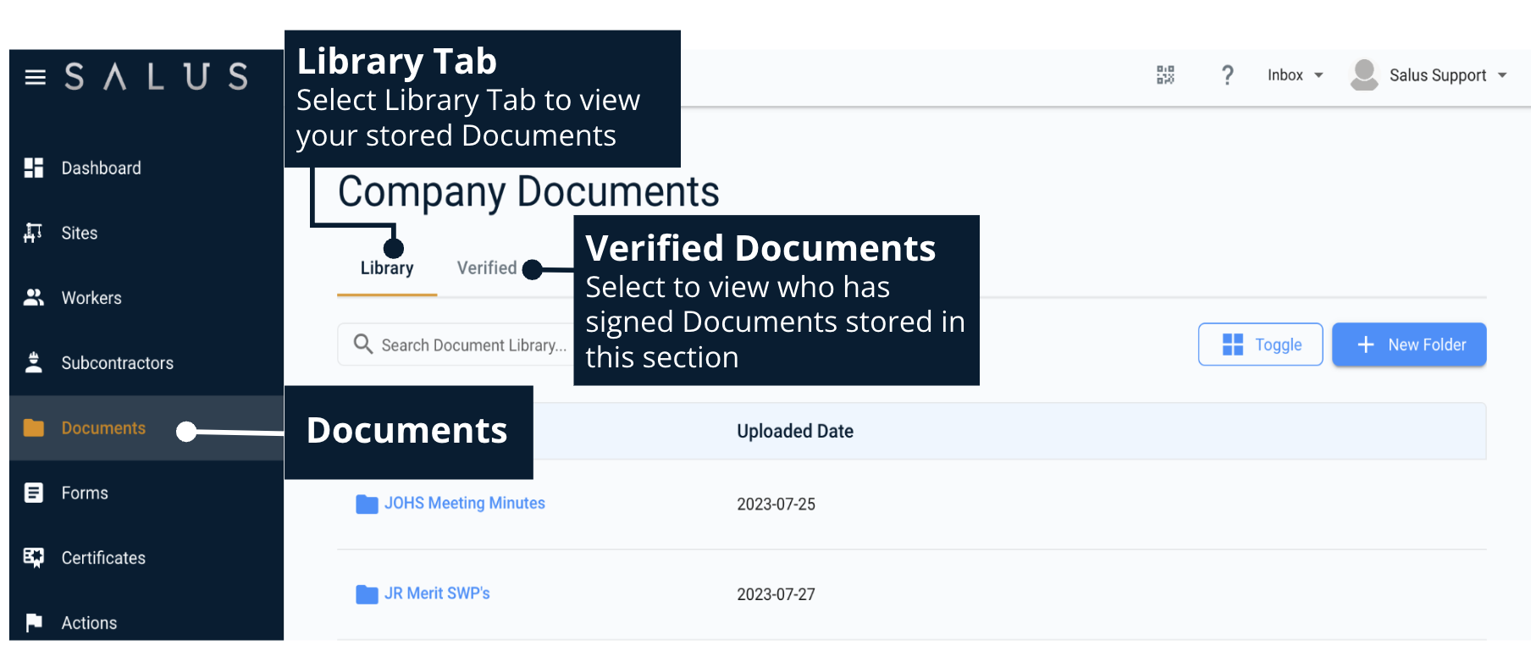Open Sites from the sidebar
The width and height of the screenshot is (1531, 667).
coord(80,233)
